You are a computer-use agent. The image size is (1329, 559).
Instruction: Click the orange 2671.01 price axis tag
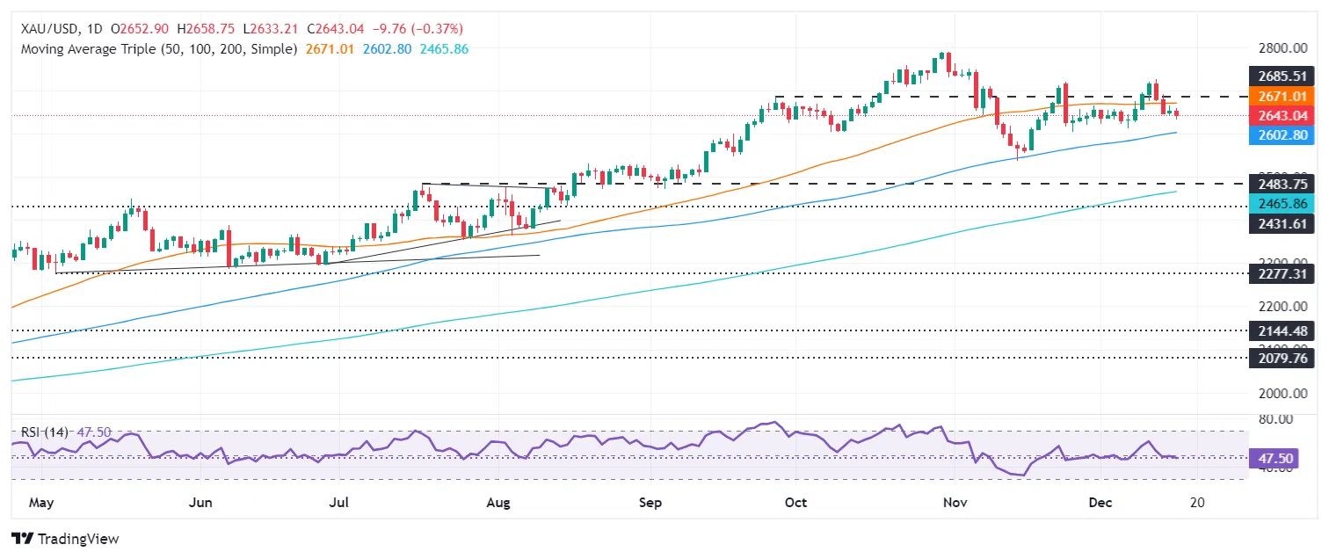click(1284, 96)
